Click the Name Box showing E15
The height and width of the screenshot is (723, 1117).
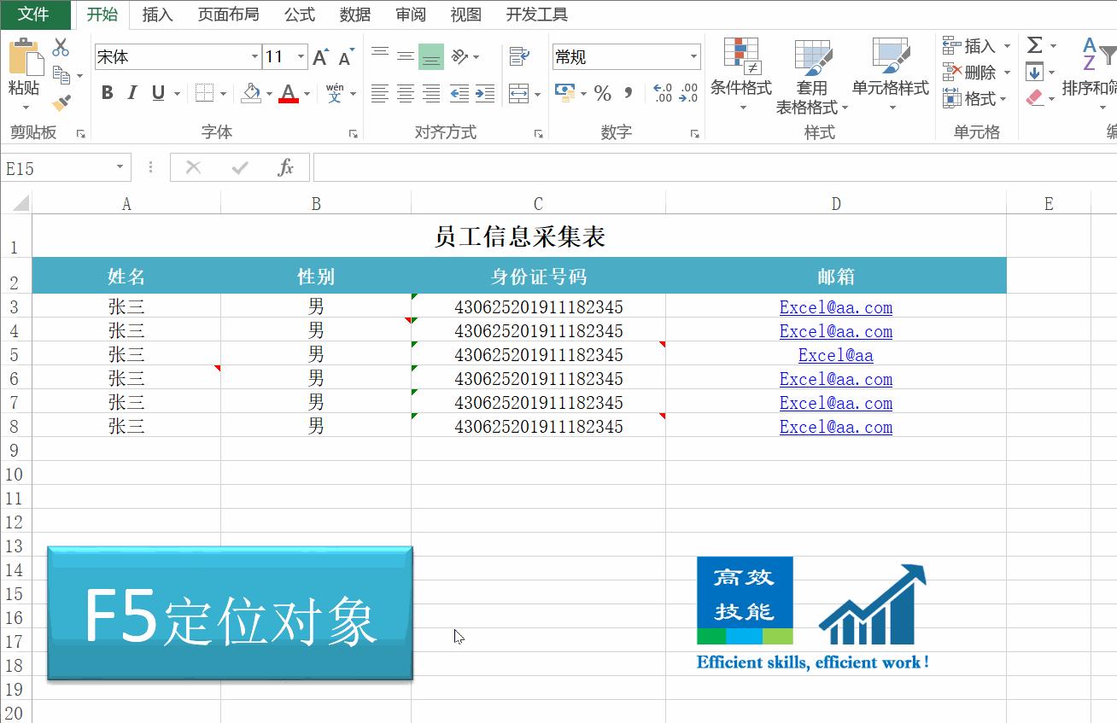click(56, 167)
